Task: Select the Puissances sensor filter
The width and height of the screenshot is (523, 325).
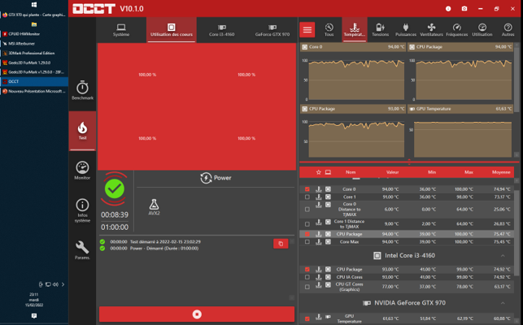Action: [x=406, y=30]
